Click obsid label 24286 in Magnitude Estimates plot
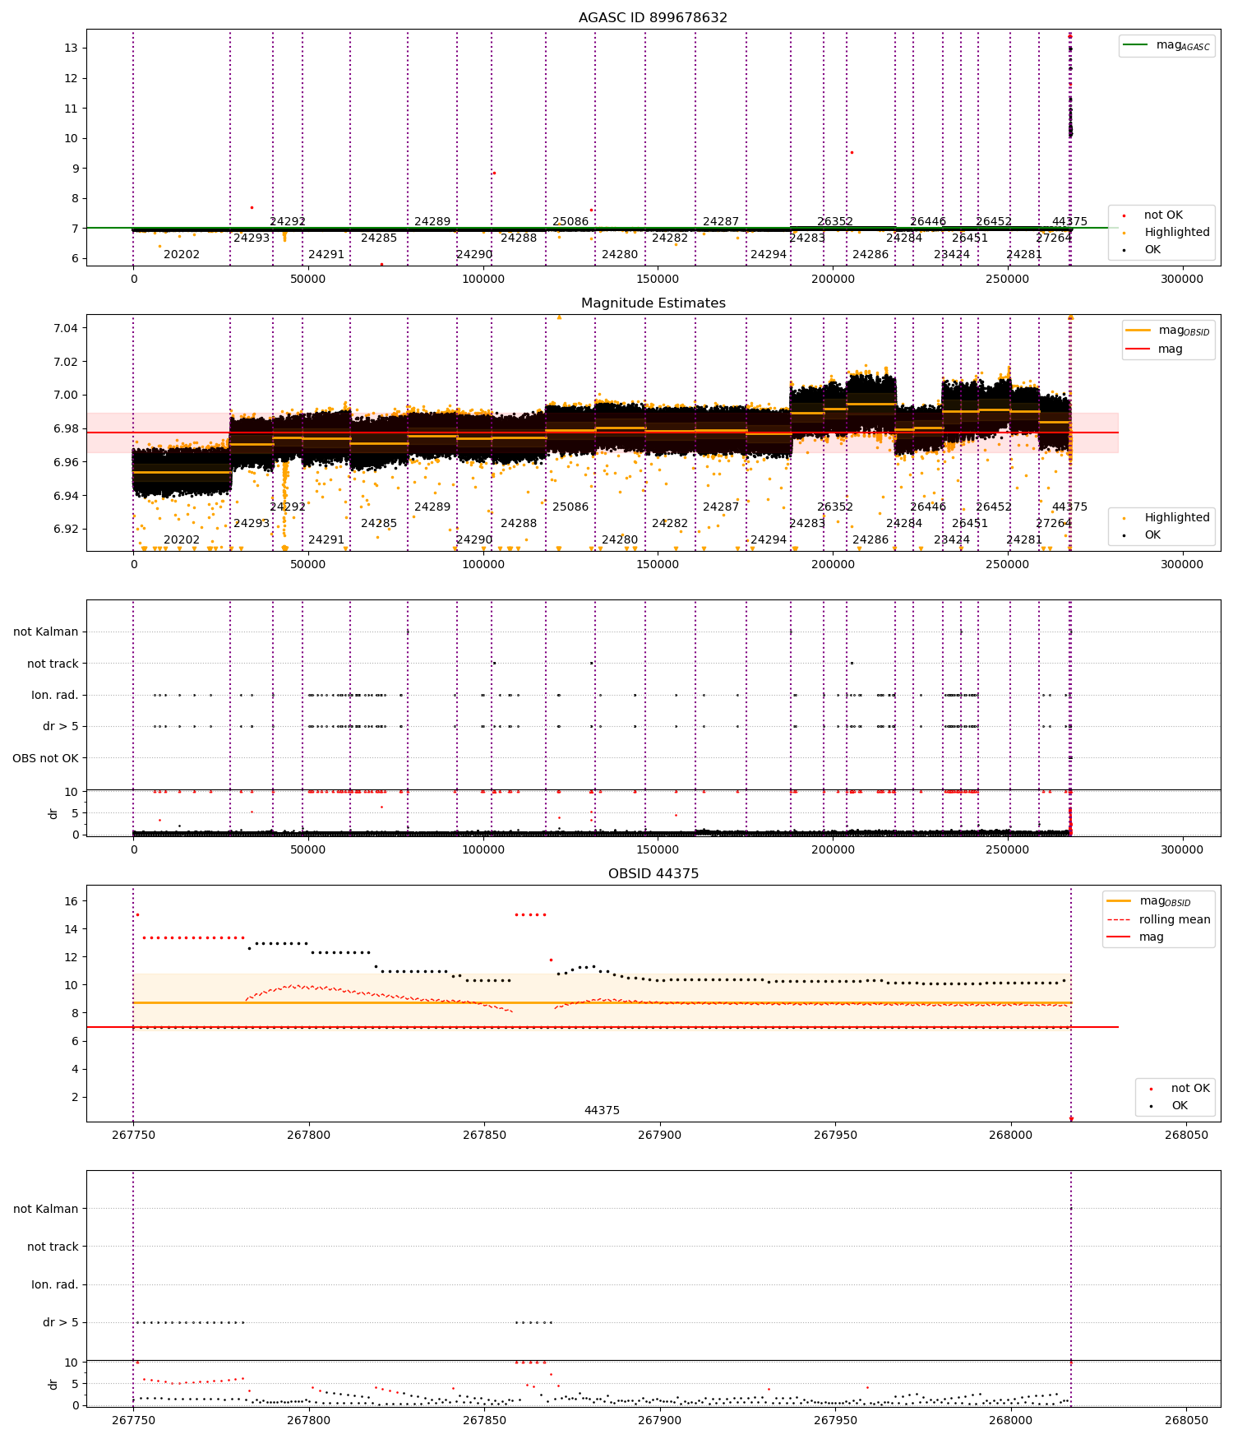 tap(870, 539)
